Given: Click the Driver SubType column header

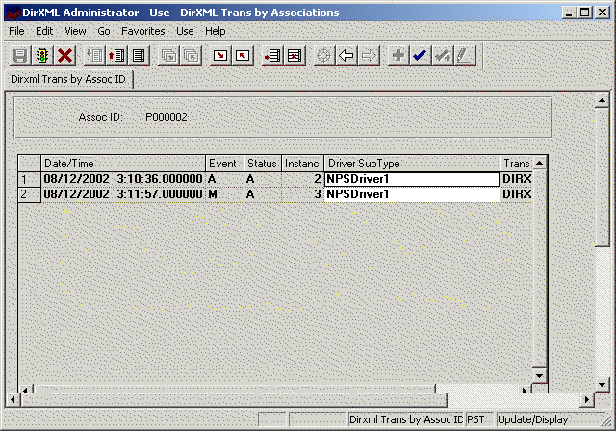Looking at the screenshot, I should [x=412, y=164].
